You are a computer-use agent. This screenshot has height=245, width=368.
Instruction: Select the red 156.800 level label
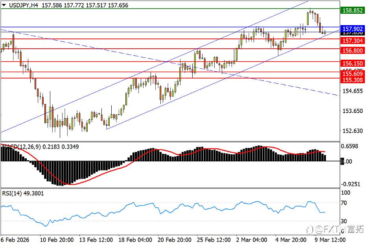[x=353, y=50]
